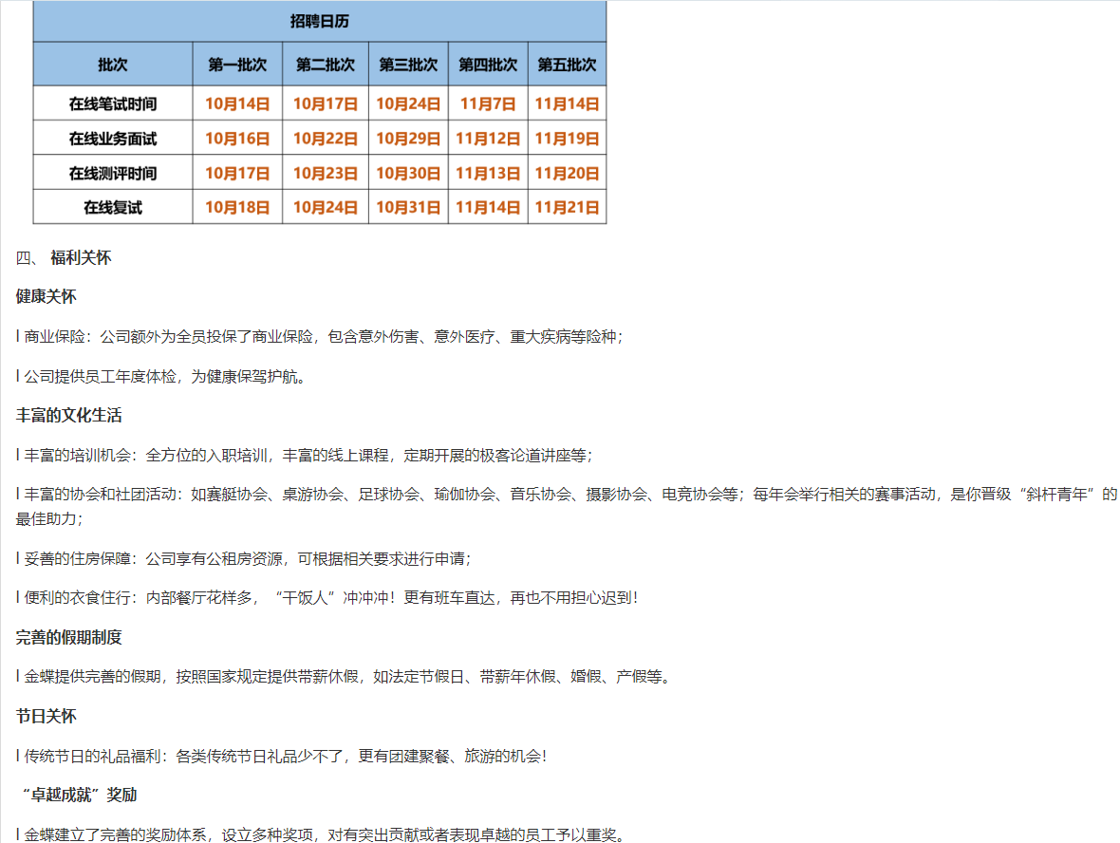This screenshot has width=1120, height=843.
Task: Click the 福利关怀 section heading
Action: click(80, 257)
